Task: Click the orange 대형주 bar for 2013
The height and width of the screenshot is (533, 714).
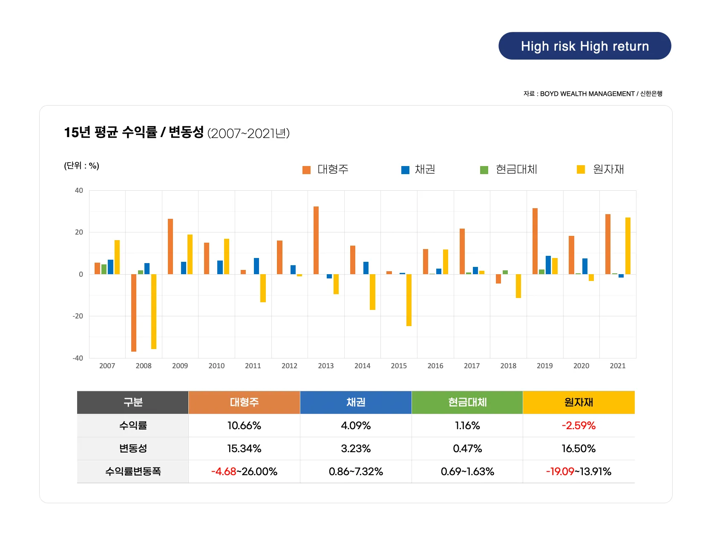Action: 316,240
